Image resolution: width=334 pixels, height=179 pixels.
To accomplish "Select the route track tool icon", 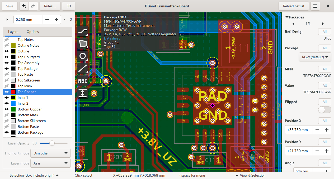I will point(83,32).
